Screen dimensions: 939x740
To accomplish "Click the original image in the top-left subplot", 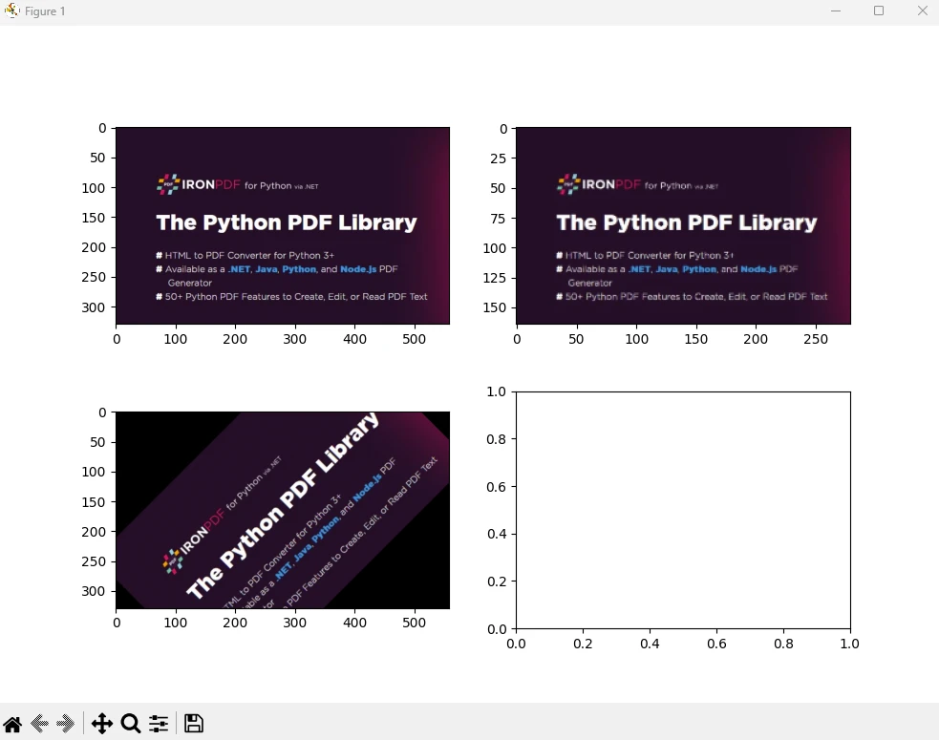I will 283,225.
